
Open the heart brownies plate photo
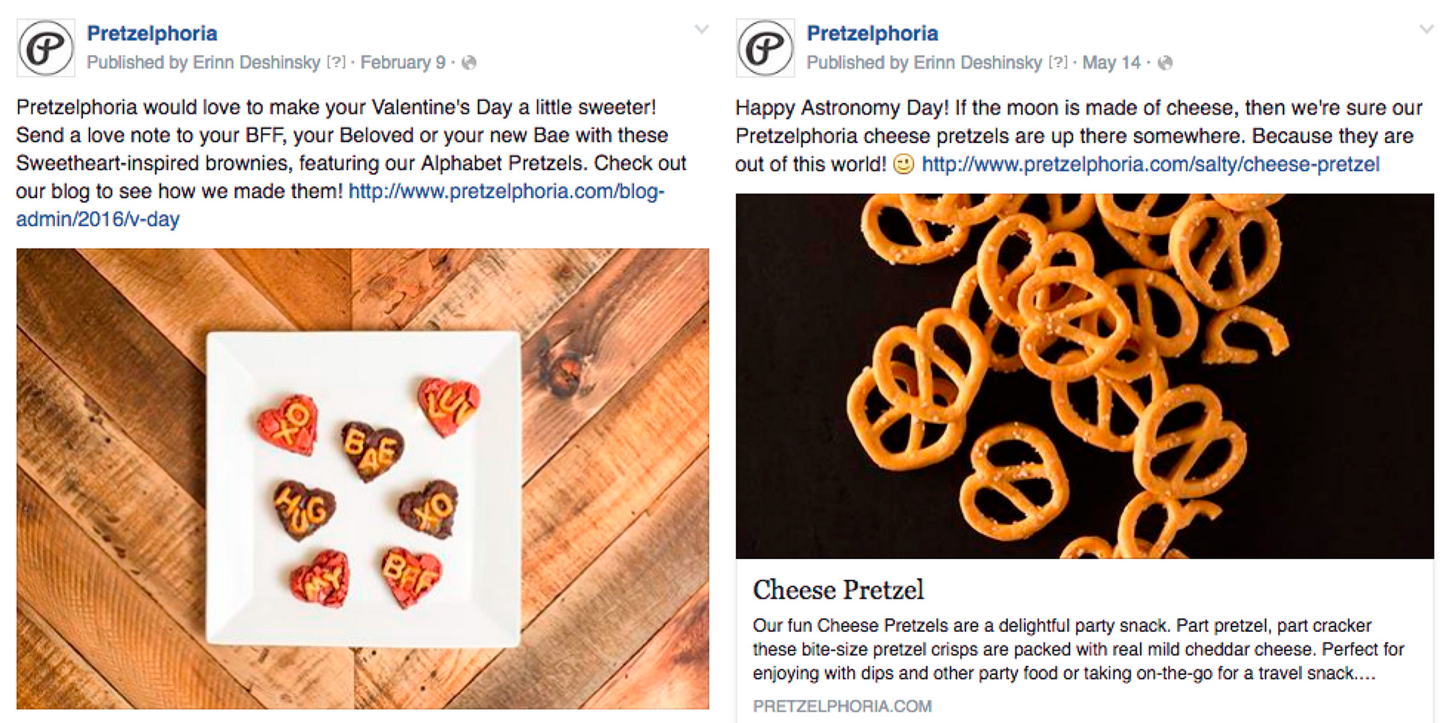click(x=362, y=478)
